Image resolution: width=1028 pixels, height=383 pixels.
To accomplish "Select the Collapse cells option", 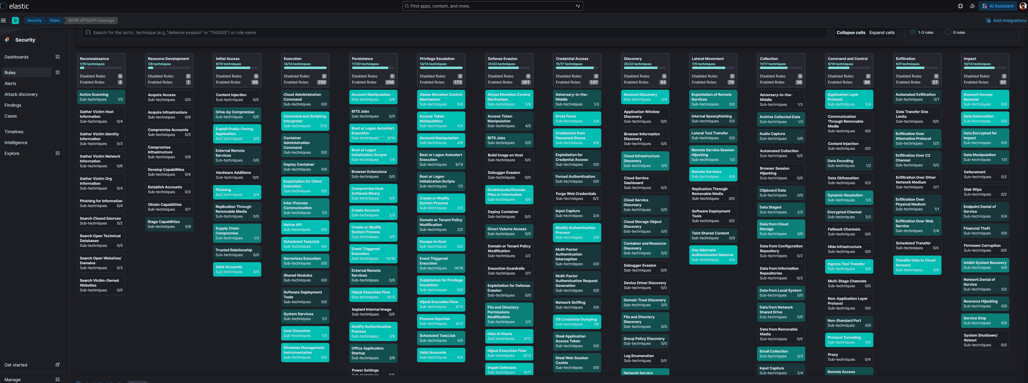I will click(x=851, y=33).
